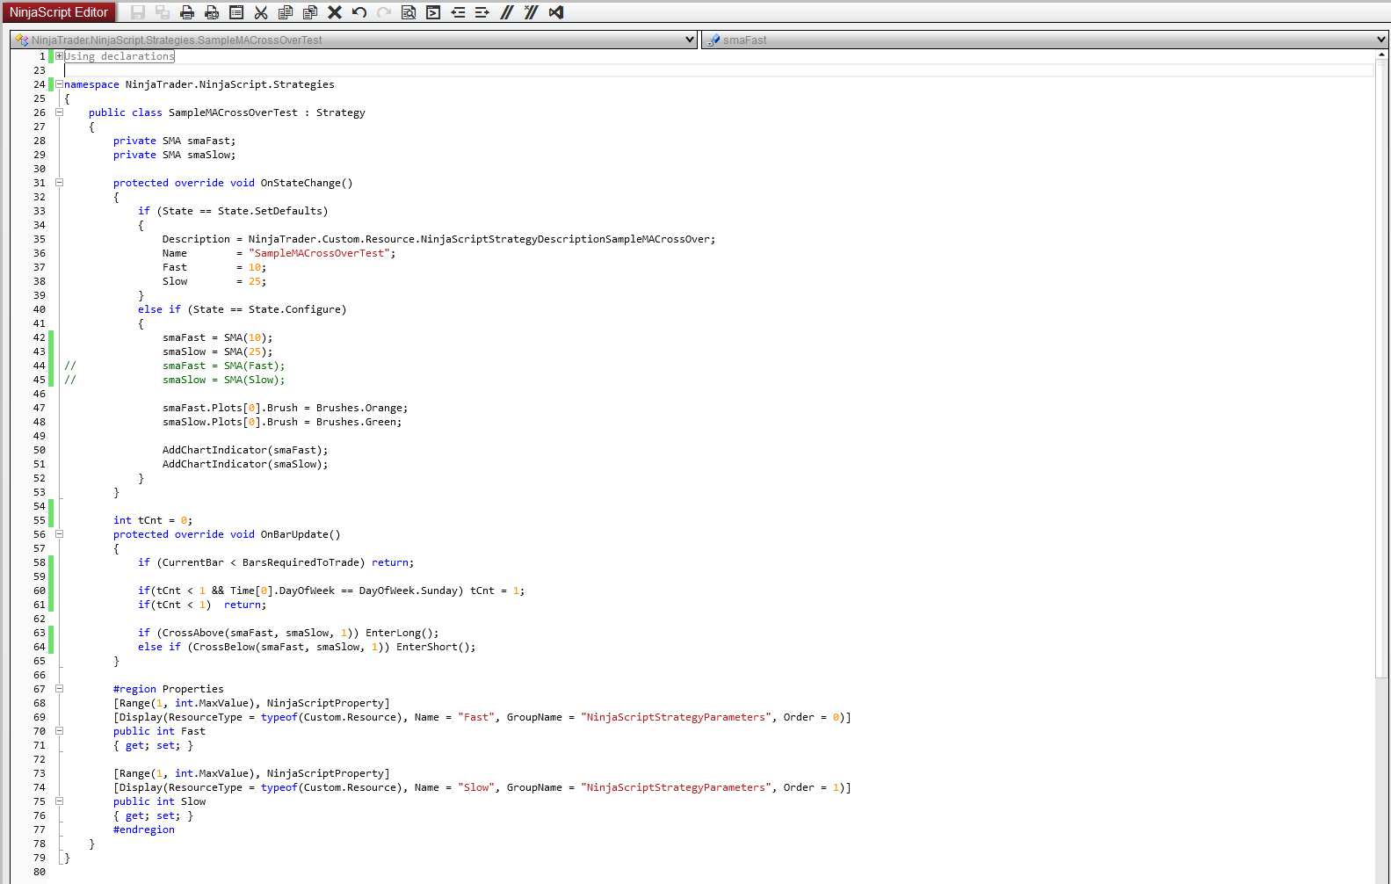
Task: Click the Save icon in the toolbar
Action: [x=138, y=12]
